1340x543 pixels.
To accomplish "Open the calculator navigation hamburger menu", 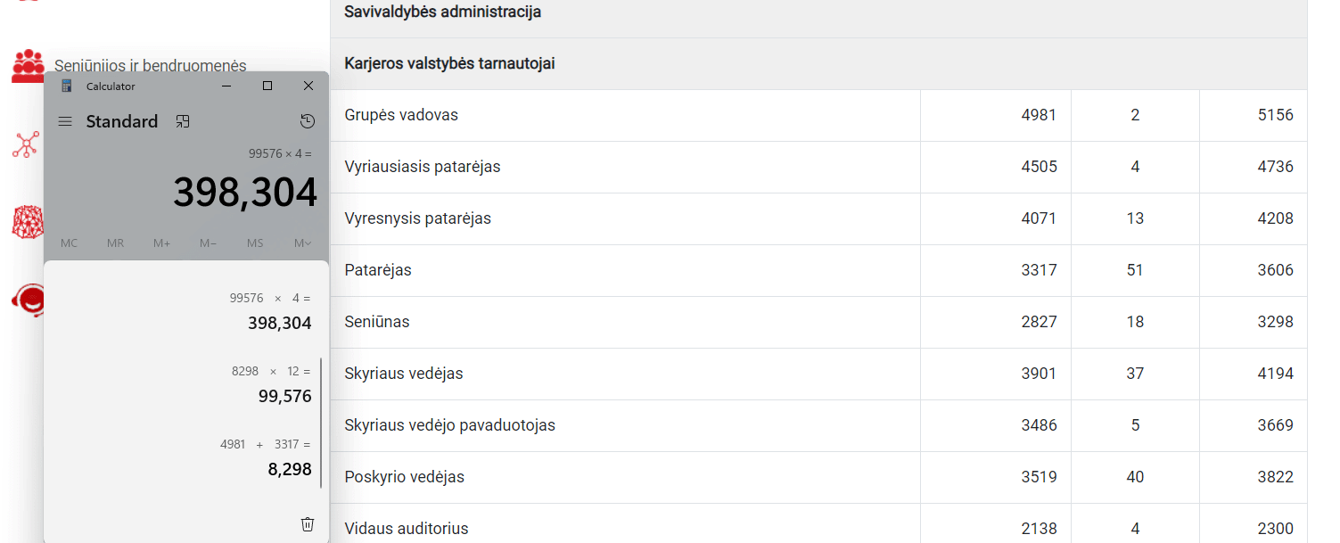I will coord(65,121).
